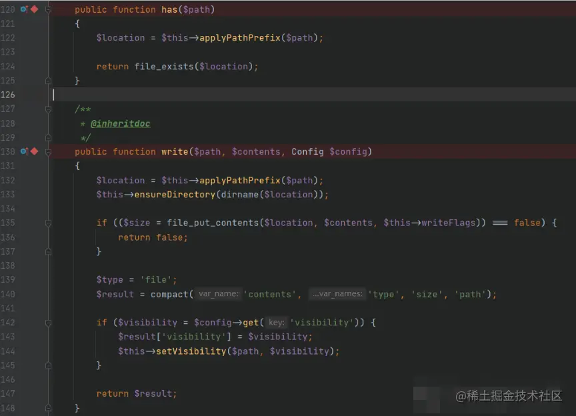This screenshot has height=416, width=576.
Task: Click the setVisibility method call
Action: [x=191, y=351]
